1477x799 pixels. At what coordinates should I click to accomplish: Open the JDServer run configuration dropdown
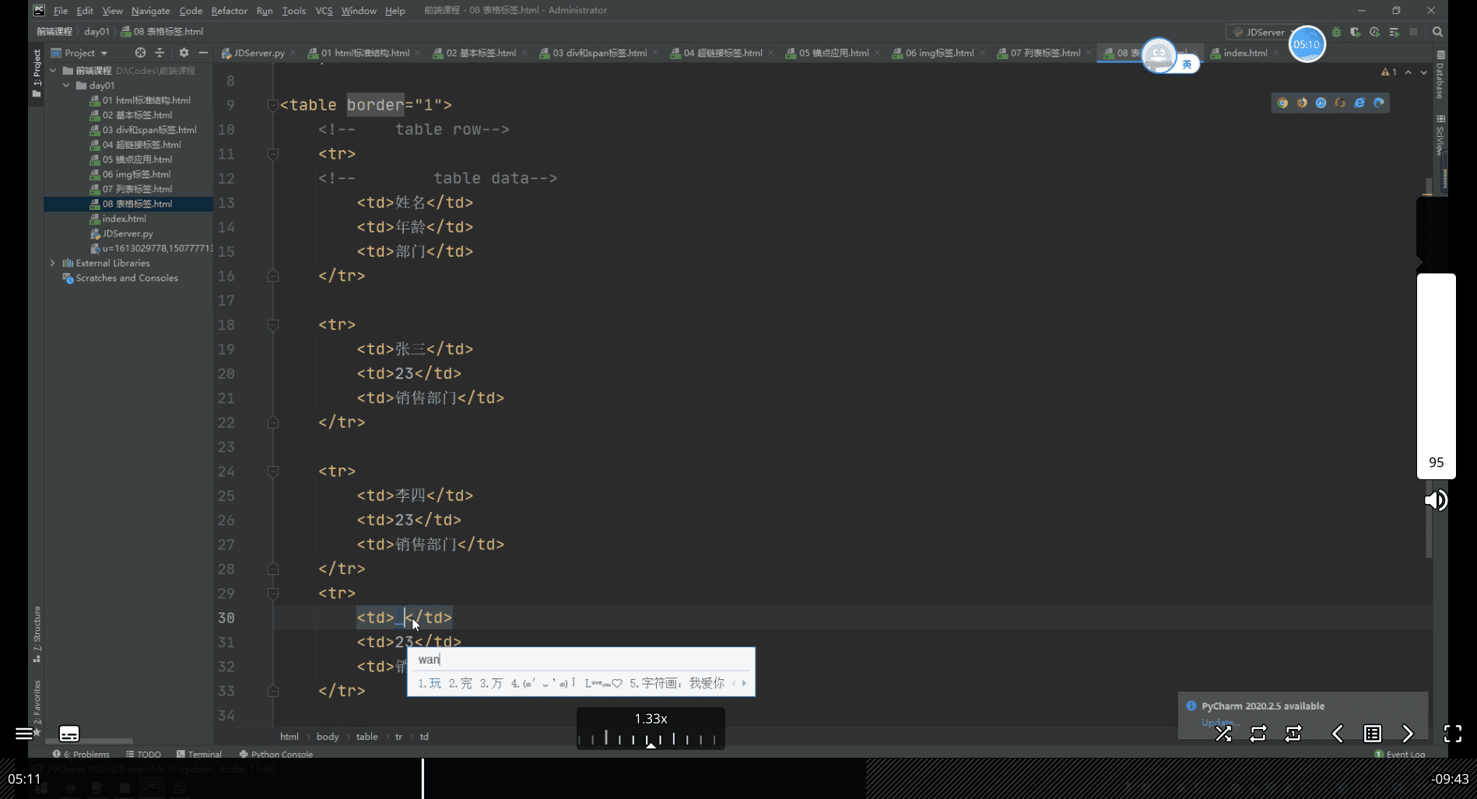click(1261, 32)
